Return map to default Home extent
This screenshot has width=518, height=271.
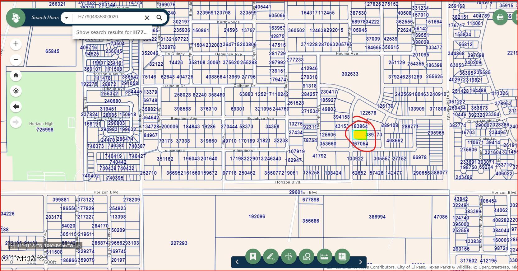coord(16,75)
